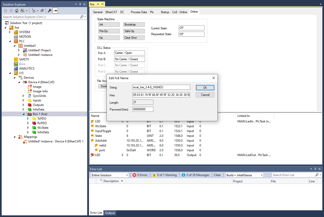The height and width of the screenshot is (217, 324).
Task: Pin the foe document tab
Action: click(98, 4)
